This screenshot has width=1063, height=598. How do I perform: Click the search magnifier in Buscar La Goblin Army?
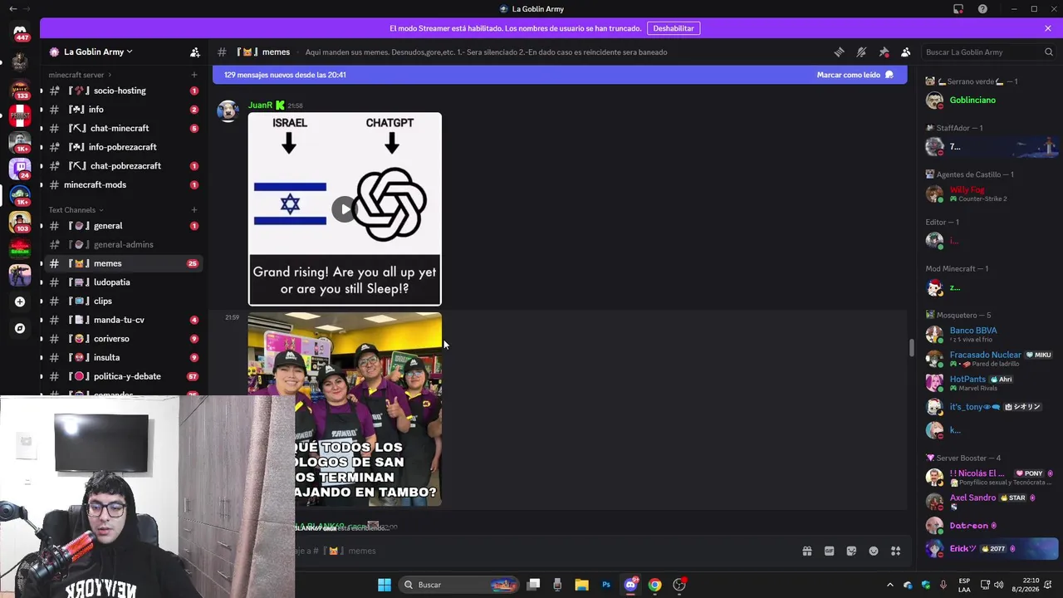click(x=1048, y=51)
